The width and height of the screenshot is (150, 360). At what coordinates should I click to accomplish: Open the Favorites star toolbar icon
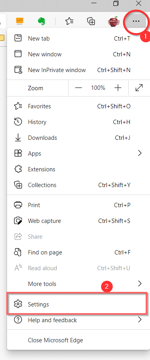click(69, 21)
